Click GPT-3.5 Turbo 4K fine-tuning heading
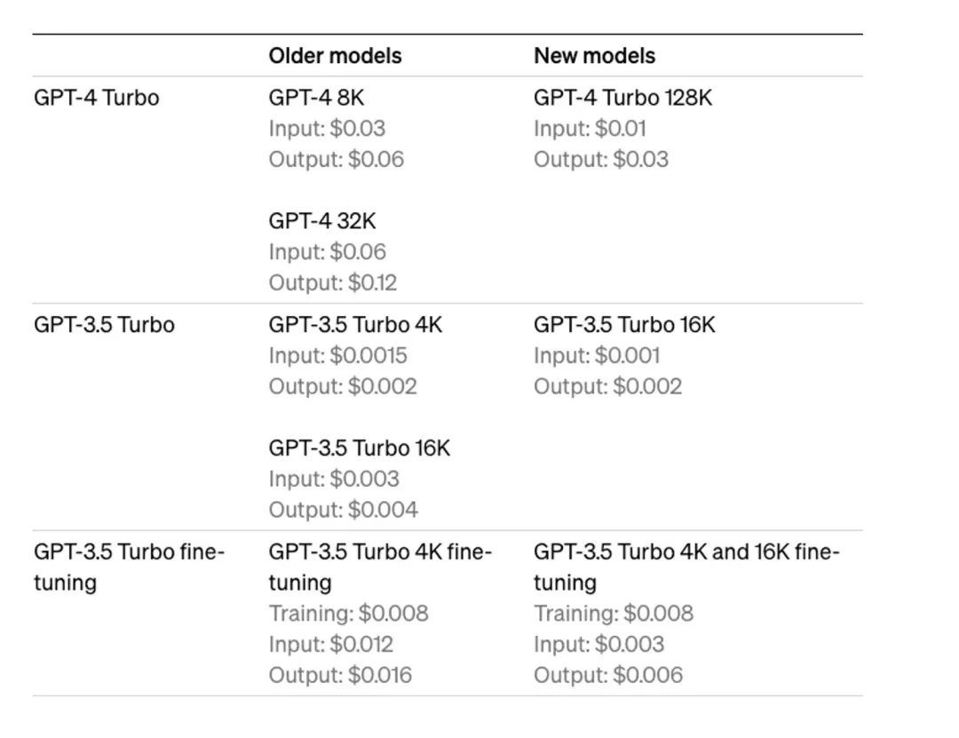The height and width of the screenshot is (738, 959). point(380,567)
